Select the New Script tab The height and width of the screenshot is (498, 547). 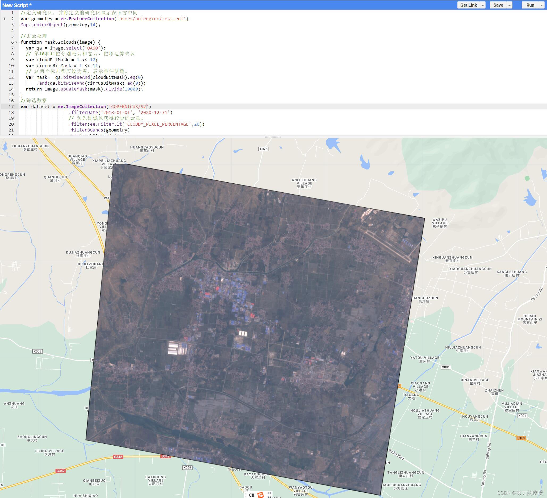[16, 5]
